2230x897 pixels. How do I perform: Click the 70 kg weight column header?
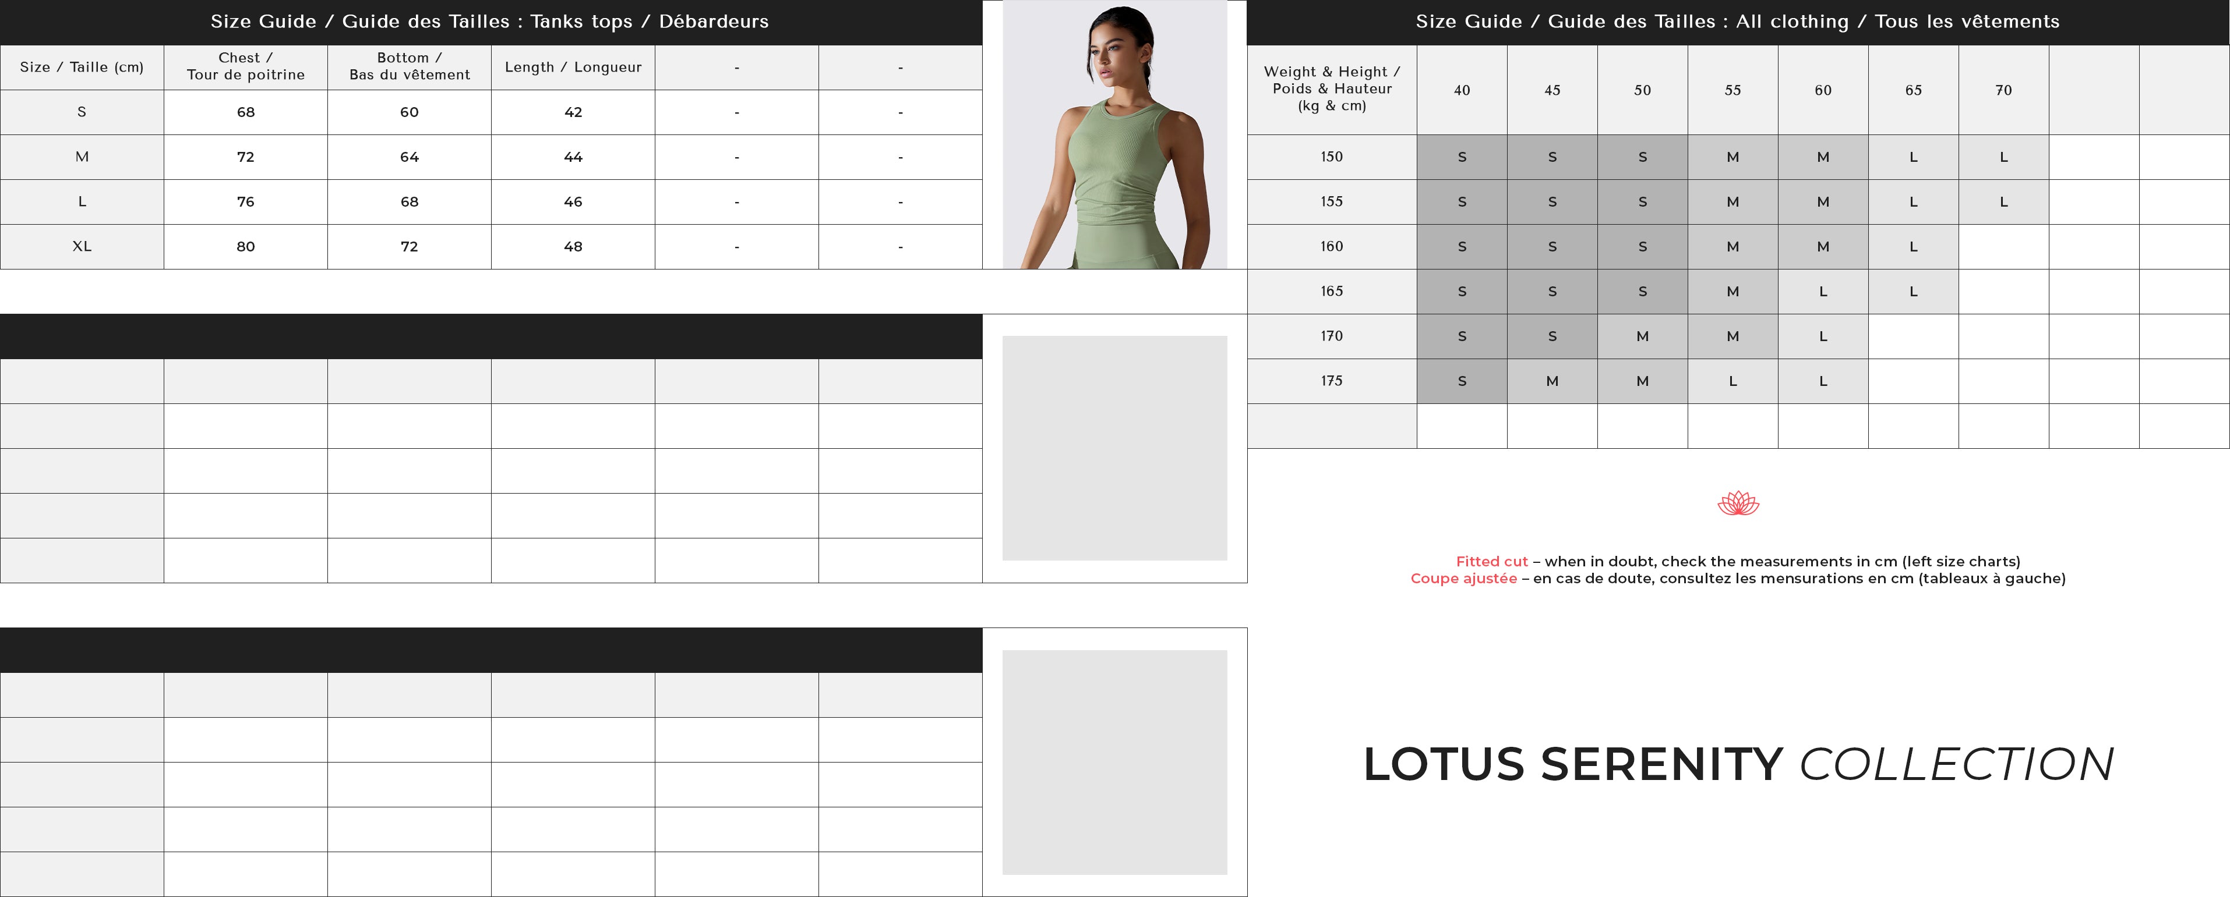pos(2002,90)
